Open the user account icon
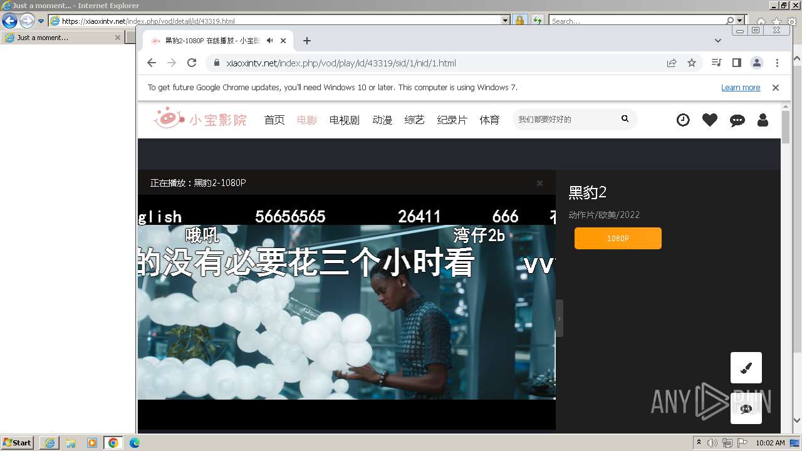This screenshot has width=802, height=451. click(763, 120)
